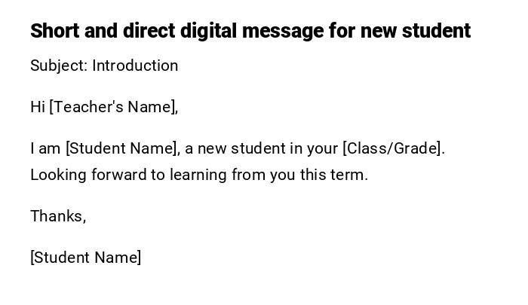The height and width of the screenshot is (305, 528).
Task: Click the greeting word "Hi"
Action: tap(38, 107)
